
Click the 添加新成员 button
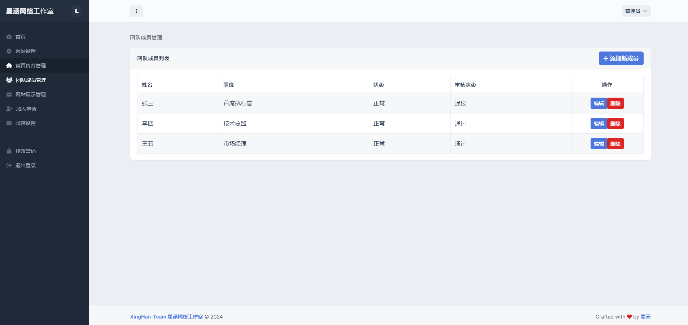pyautogui.click(x=621, y=58)
